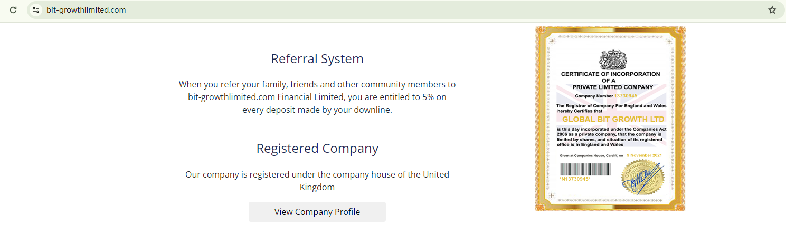This screenshot has height=235, width=786.
Task: Click the Referral System heading
Action: tap(317, 58)
